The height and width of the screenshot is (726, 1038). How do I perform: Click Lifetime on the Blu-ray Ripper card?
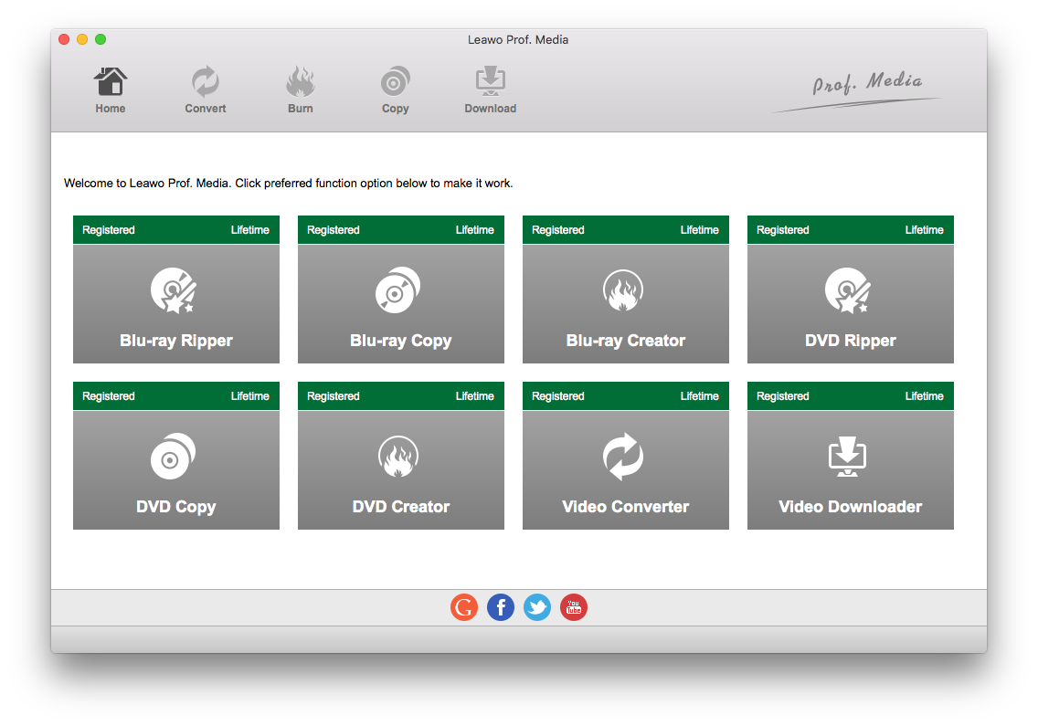click(x=249, y=229)
